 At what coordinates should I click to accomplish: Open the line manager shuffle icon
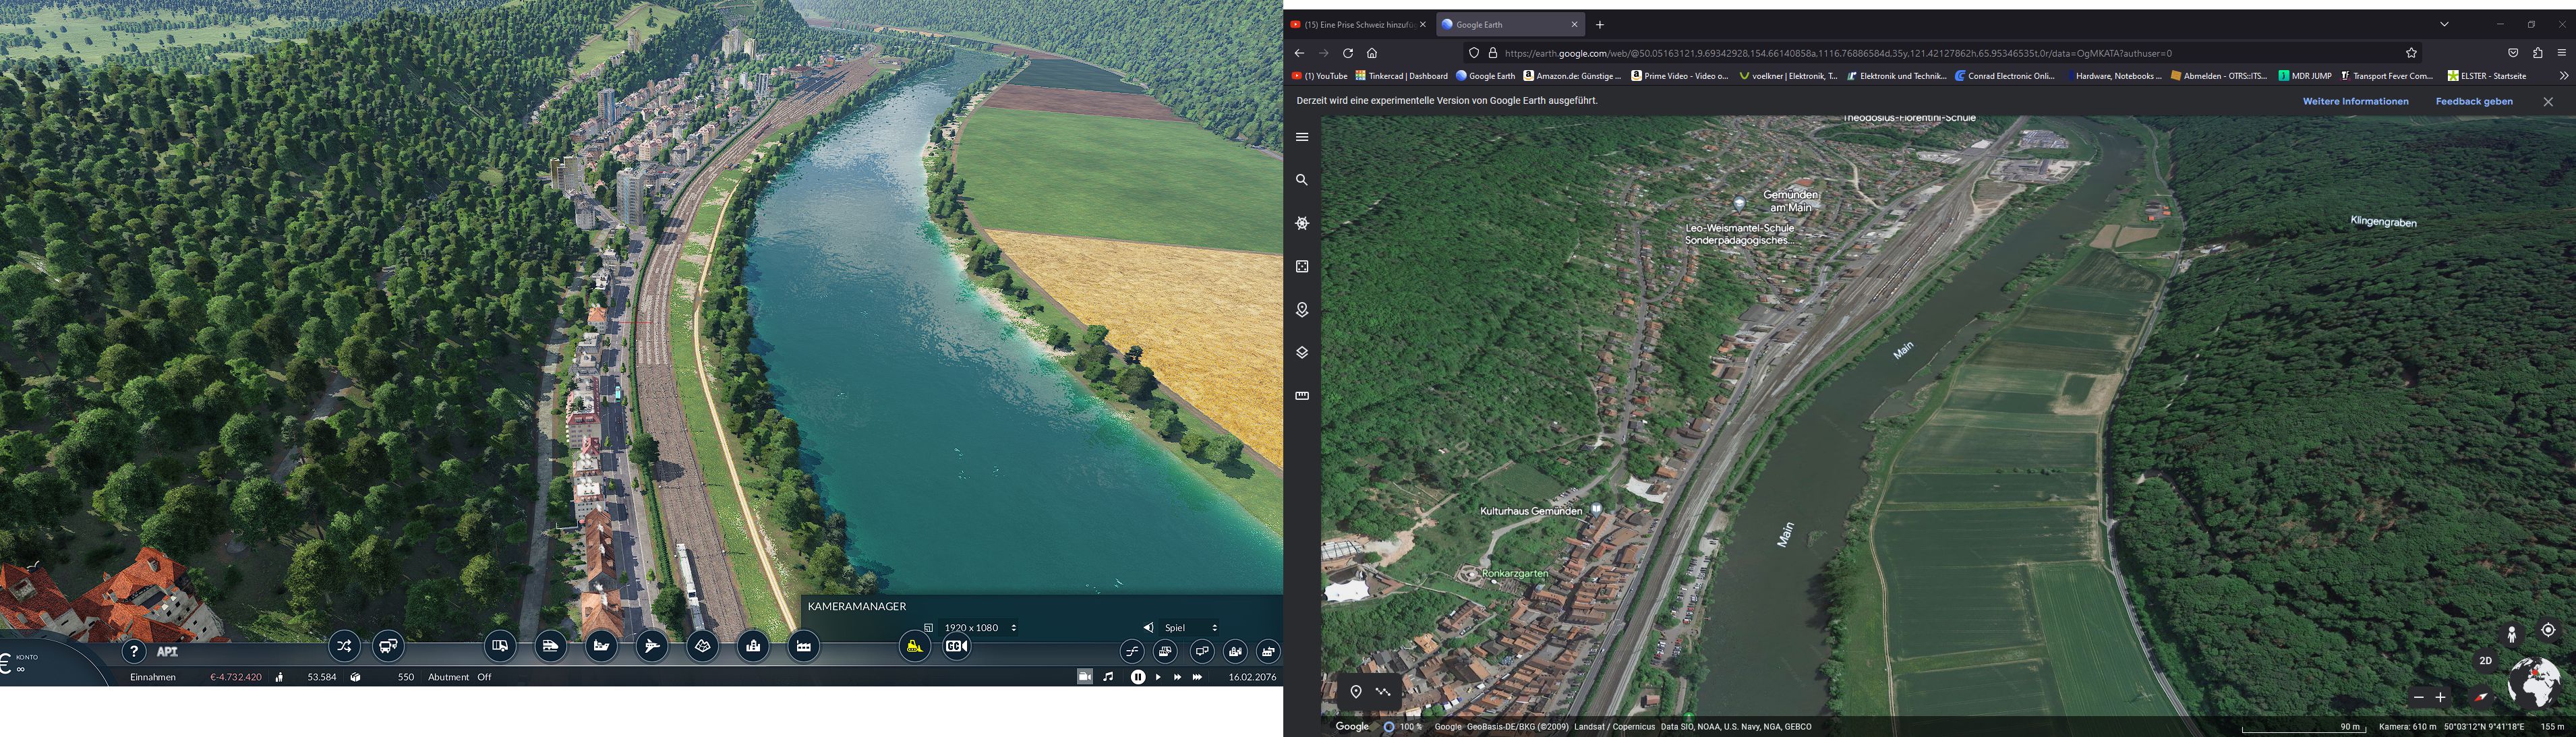point(344,646)
